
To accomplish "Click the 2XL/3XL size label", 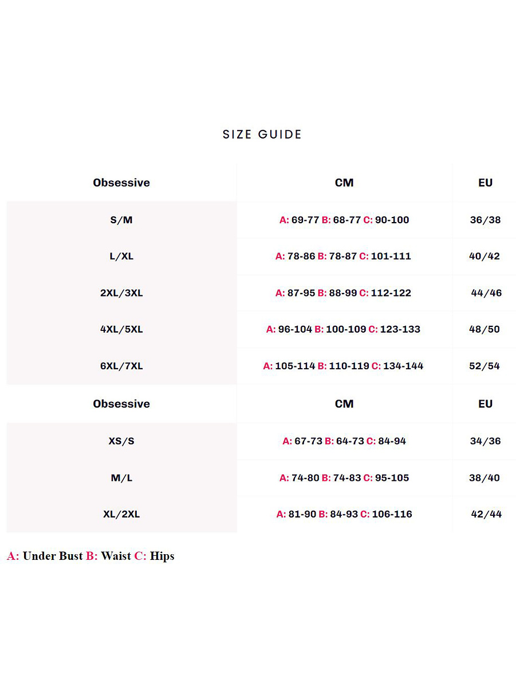I will point(121,293).
